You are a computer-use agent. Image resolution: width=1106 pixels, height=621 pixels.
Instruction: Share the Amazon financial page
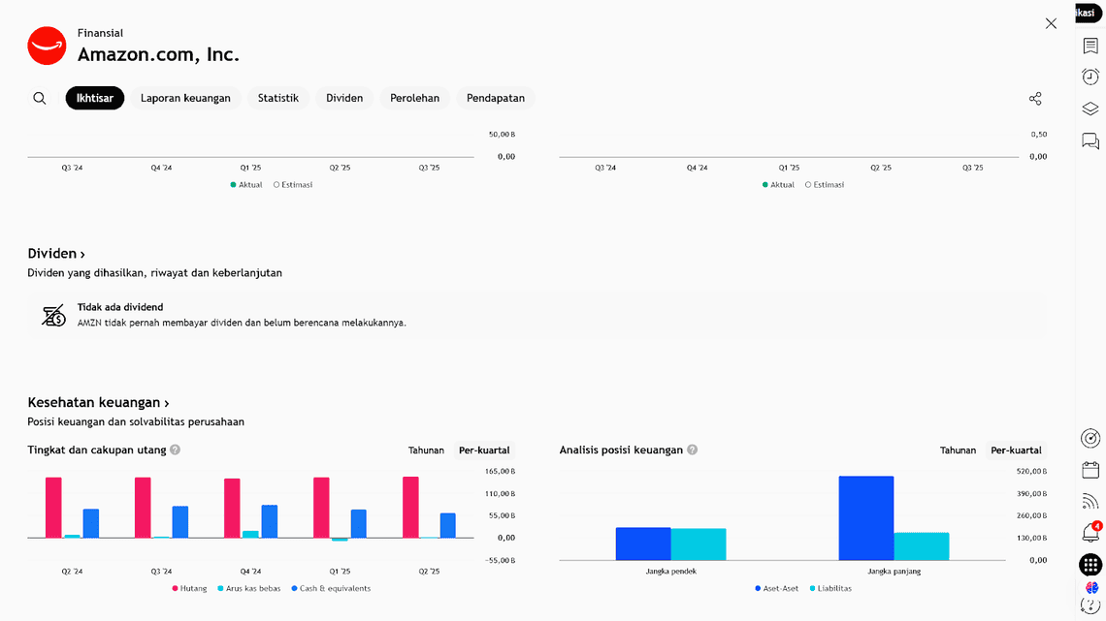pos(1035,99)
